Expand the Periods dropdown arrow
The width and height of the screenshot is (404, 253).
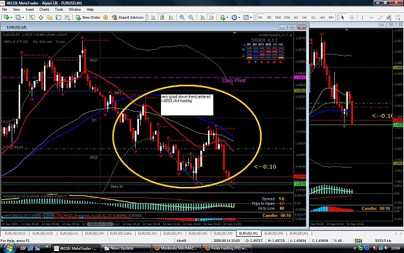(239, 17)
